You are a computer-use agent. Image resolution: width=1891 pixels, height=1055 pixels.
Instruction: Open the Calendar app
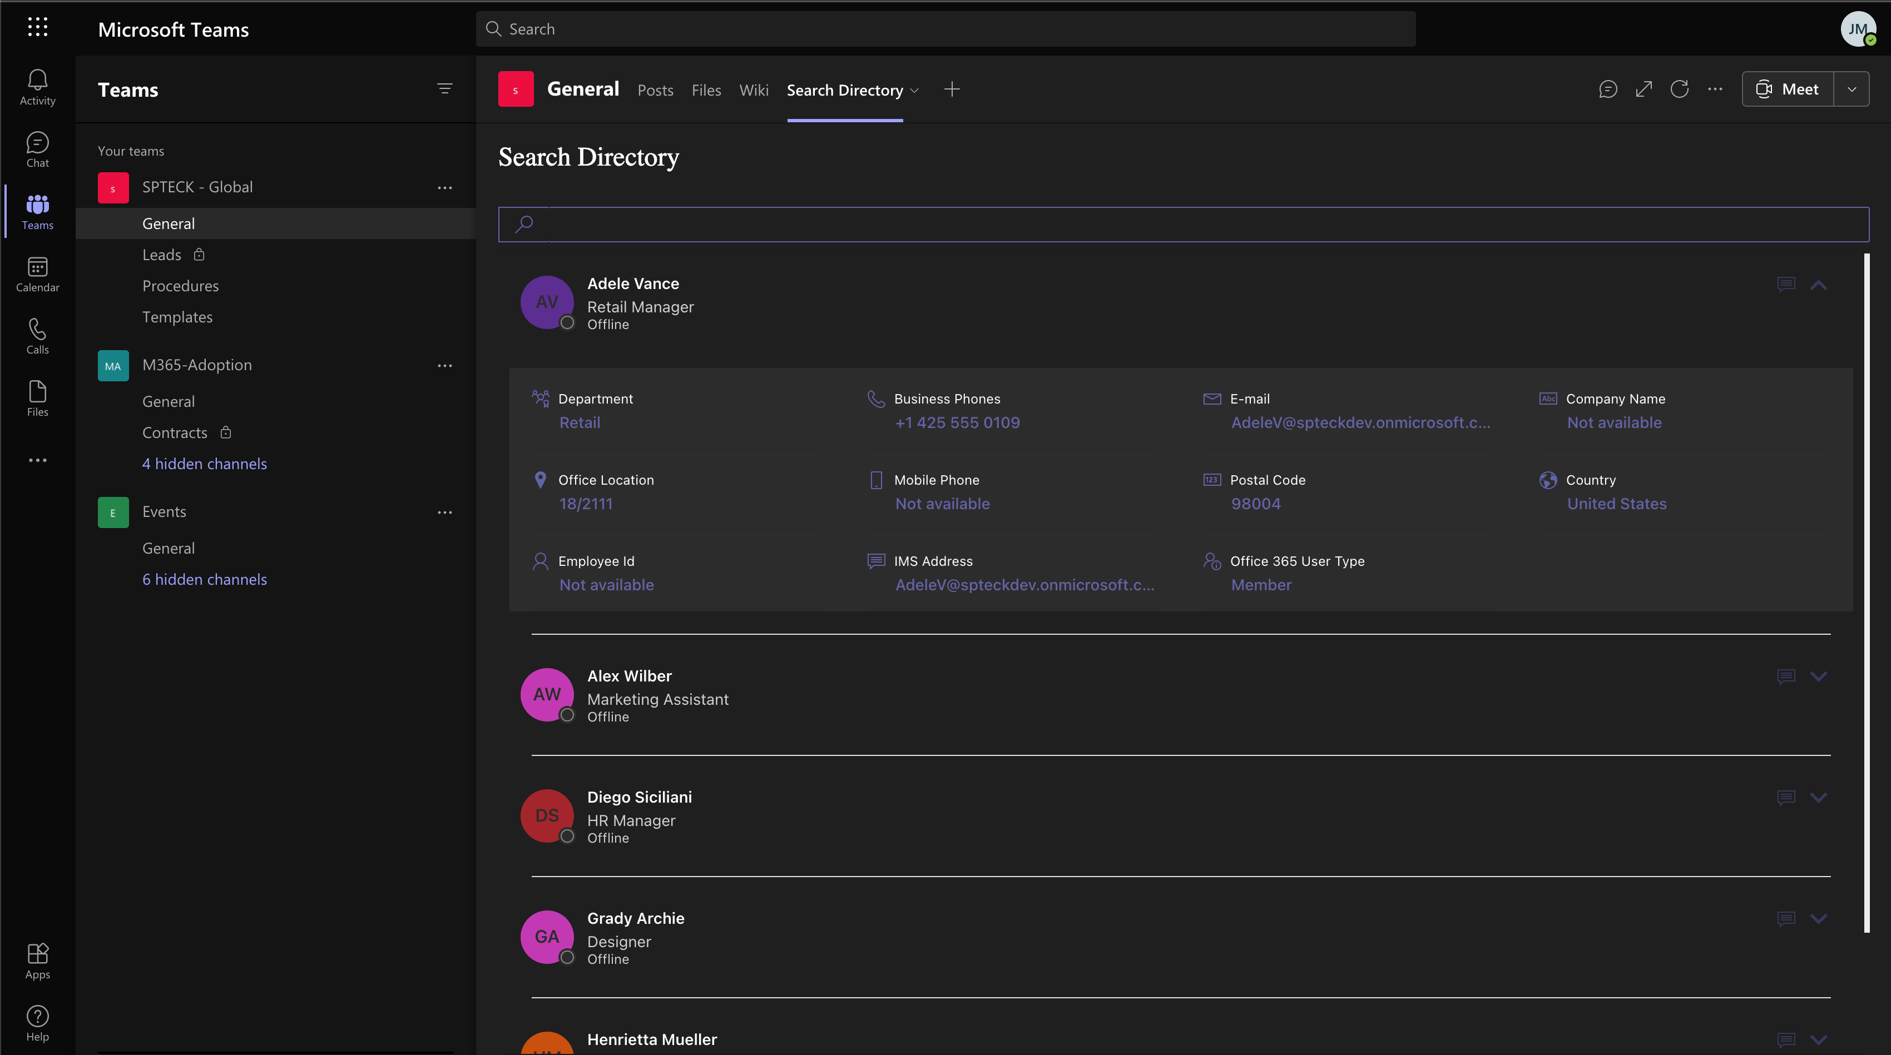pyautogui.click(x=37, y=275)
